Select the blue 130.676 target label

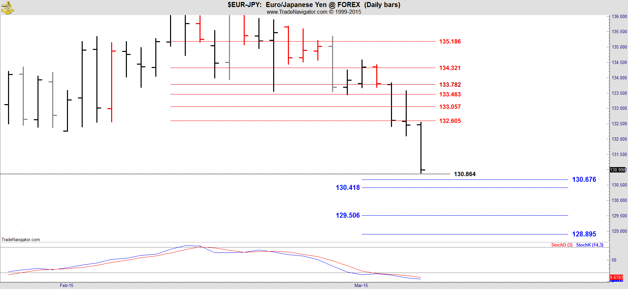(584, 179)
